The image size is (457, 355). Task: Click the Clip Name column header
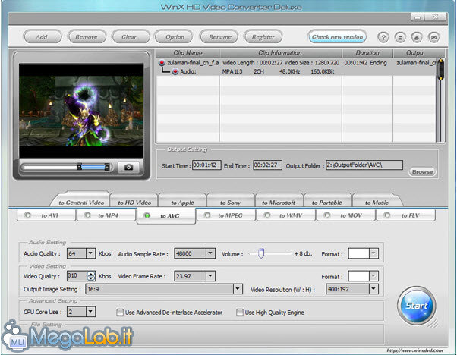pos(188,53)
